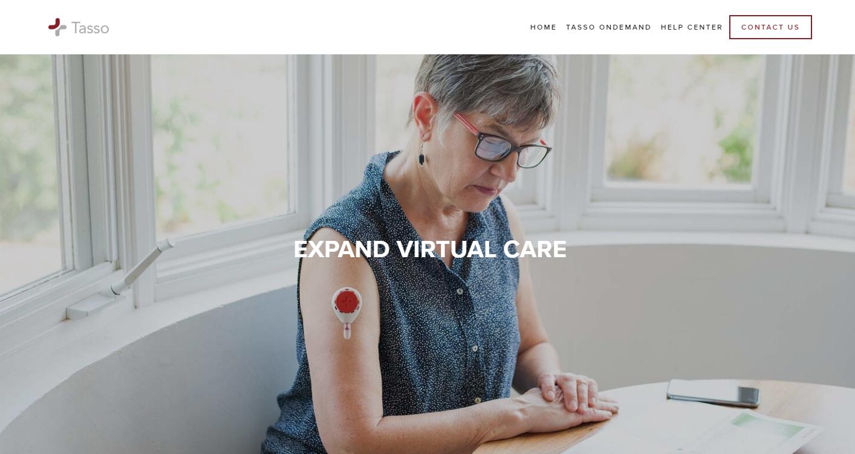This screenshot has width=855, height=454.
Task: Click the Tasso wordmark text in header
Action: [x=90, y=28]
